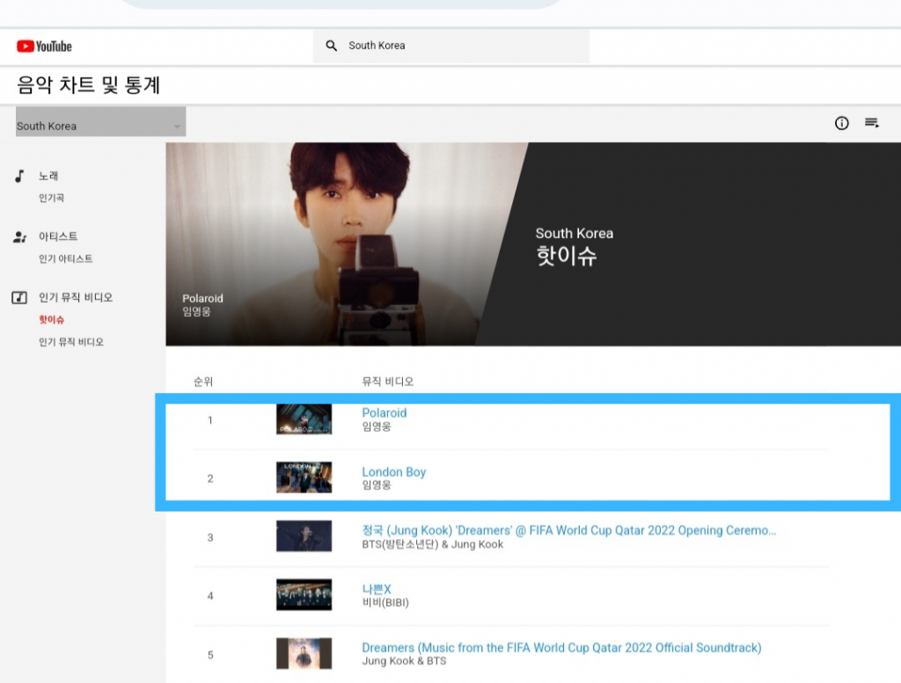Open Dreamers Official Soundtrack thumbnail
Image resolution: width=901 pixels, height=683 pixels.
tap(304, 654)
